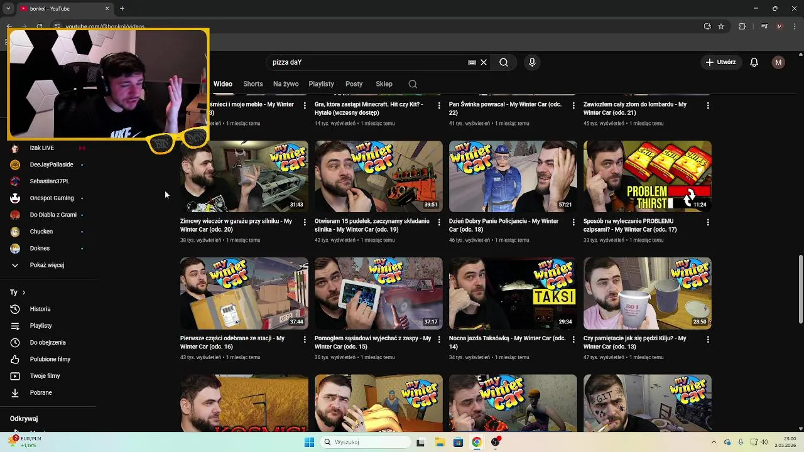The width and height of the screenshot is (804, 452).
Task: Open more options for odc. 21 video
Action: 708,105
